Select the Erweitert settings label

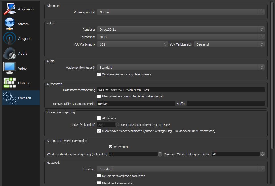[x=25, y=98]
